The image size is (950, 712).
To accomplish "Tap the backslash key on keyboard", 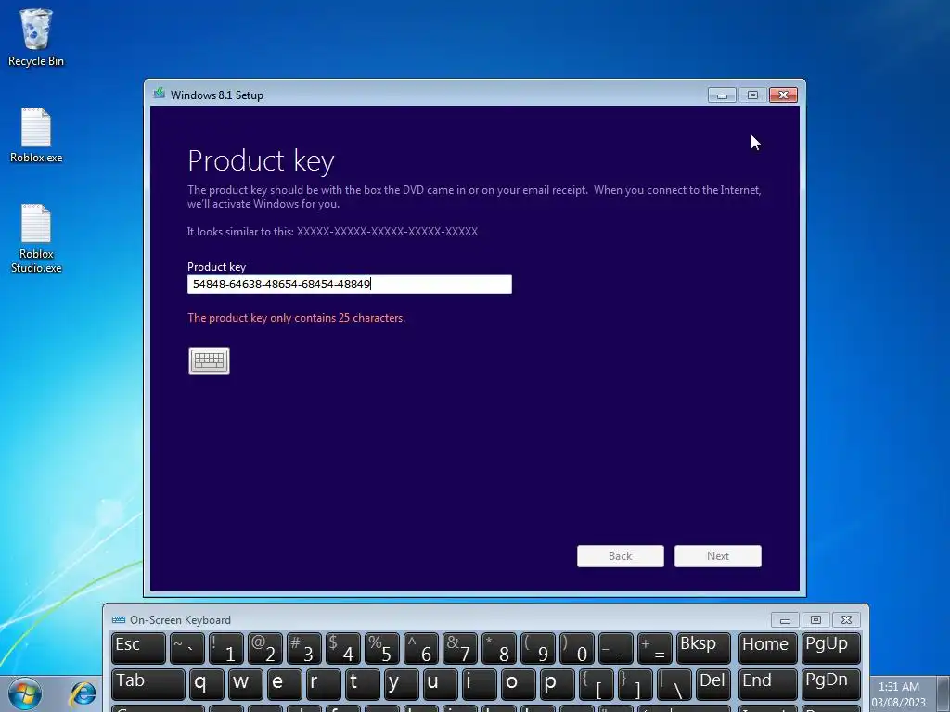I will coord(674,684).
